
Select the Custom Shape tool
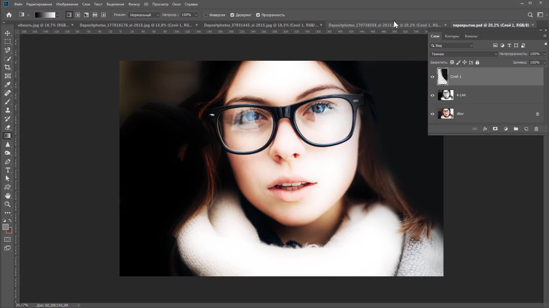[8, 187]
